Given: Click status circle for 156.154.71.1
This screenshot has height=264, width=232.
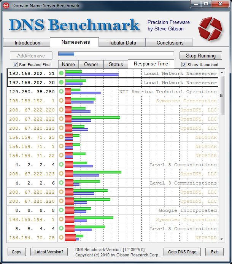Looking at the screenshot, I should (61, 146).
